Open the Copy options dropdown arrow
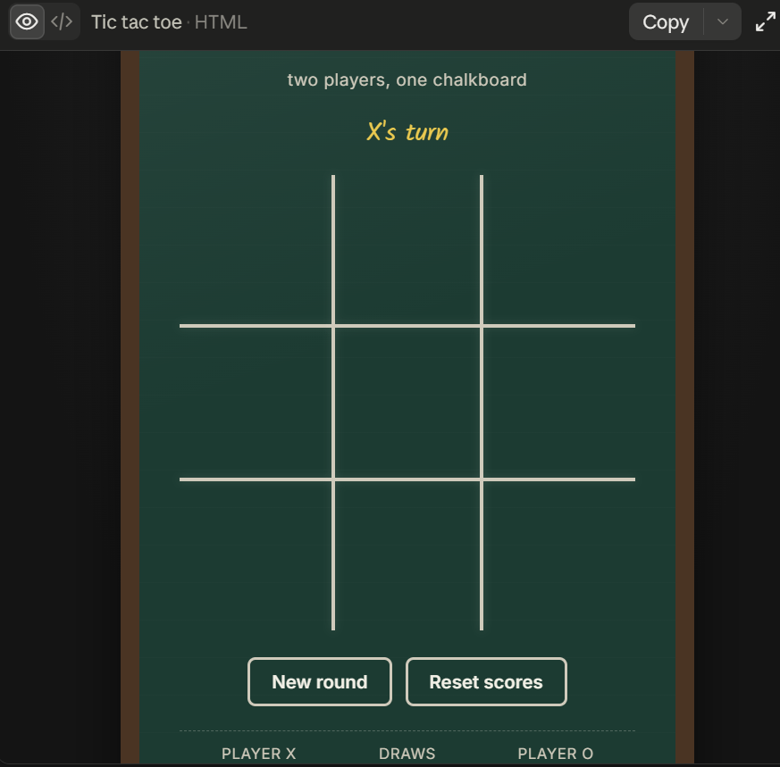The image size is (780, 767). (x=722, y=21)
